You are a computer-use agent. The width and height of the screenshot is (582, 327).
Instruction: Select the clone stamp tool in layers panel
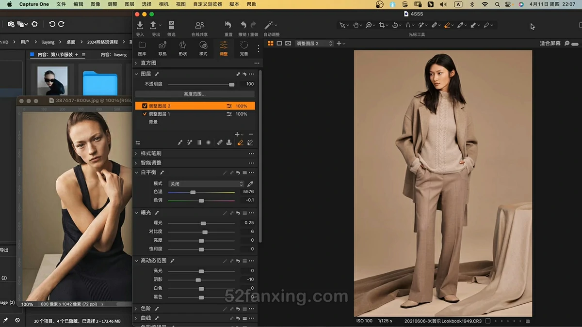coord(229,142)
